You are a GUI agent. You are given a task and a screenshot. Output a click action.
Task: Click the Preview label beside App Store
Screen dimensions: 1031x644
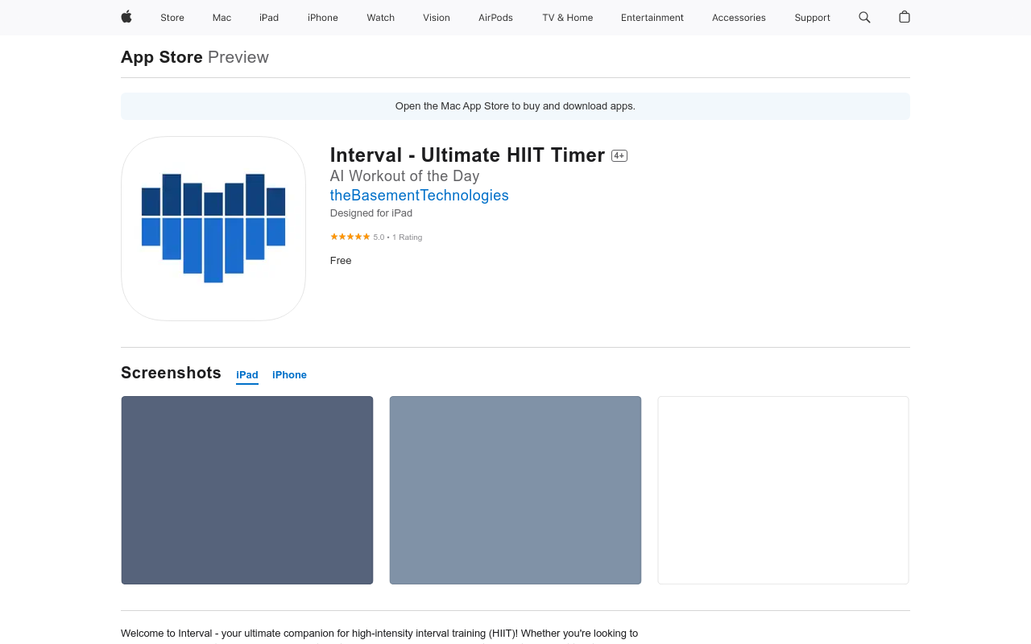click(x=238, y=57)
